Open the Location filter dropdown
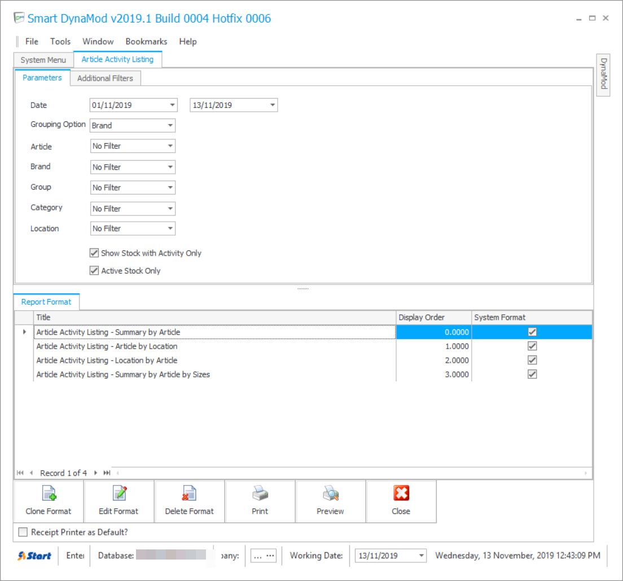The image size is (623, 581). pos(170,228)
